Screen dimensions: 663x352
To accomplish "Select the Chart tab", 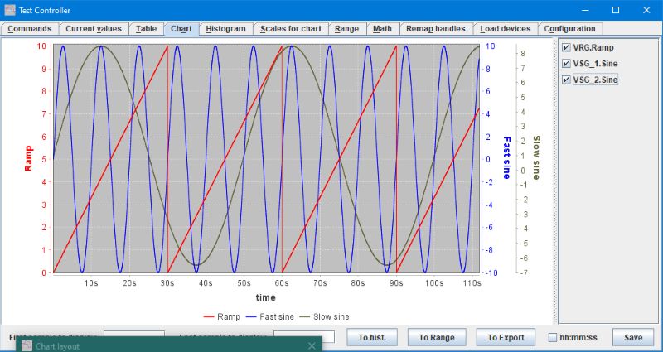I will pos(181,29).
